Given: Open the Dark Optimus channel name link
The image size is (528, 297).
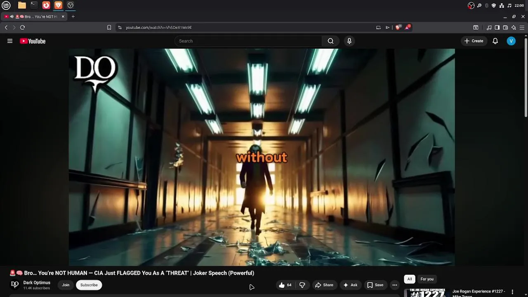Looking at the screenshot, I should [x=37, y=283].
